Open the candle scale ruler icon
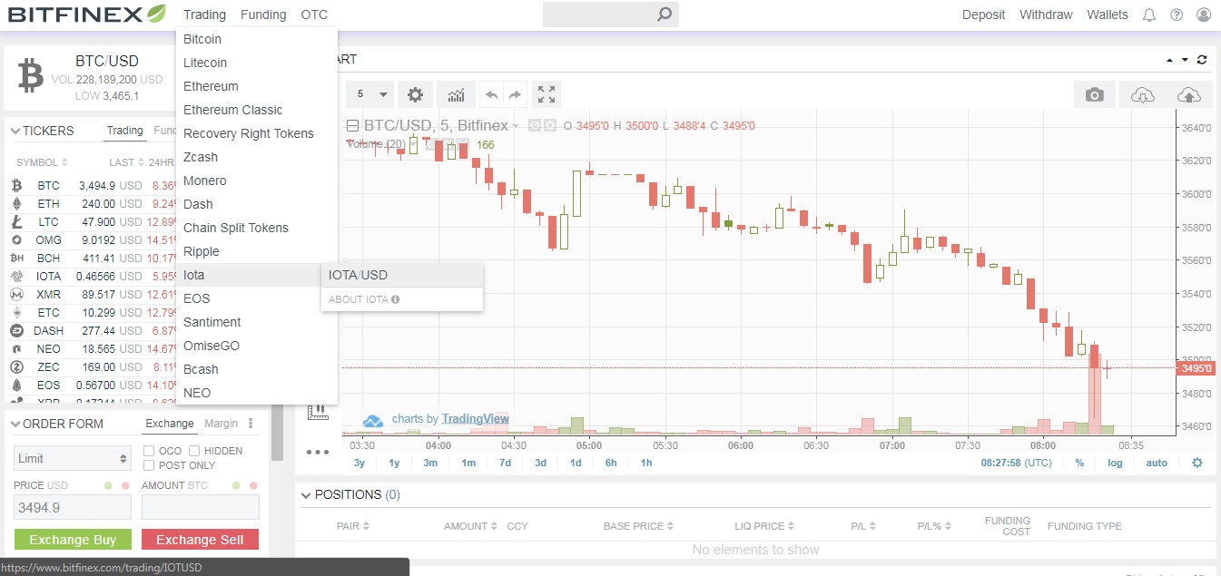Viewport: 1221px width, 576px height. tap(319, 412)
